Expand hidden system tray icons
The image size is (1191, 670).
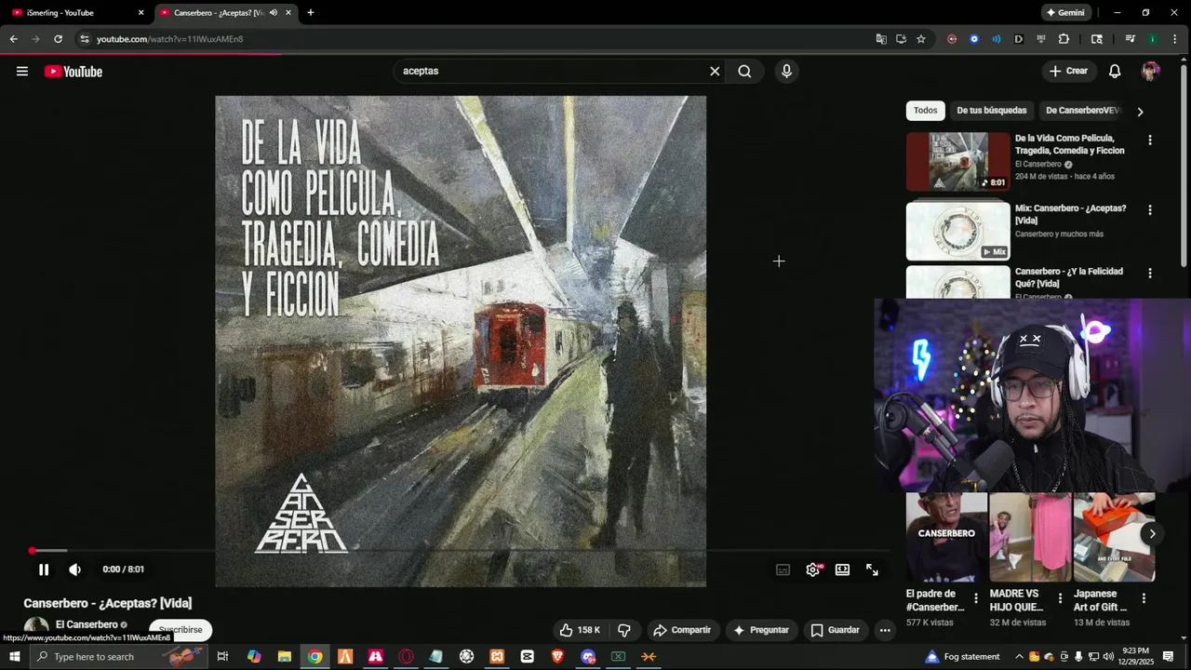(x=1019, y=657)
